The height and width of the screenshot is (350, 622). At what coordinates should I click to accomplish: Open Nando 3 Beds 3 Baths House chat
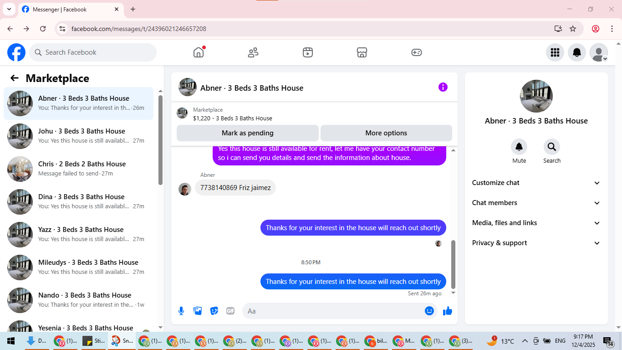pyautogui.click(x=78, y=300)
